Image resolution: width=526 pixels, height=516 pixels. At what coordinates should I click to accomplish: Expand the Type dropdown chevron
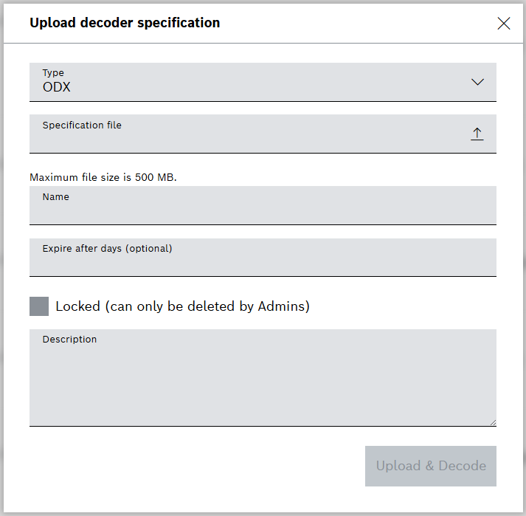pyautogui.click(x=477, y=82)
